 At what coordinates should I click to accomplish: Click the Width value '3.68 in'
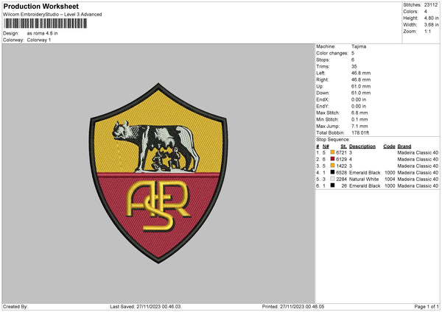tap(431, 25)
